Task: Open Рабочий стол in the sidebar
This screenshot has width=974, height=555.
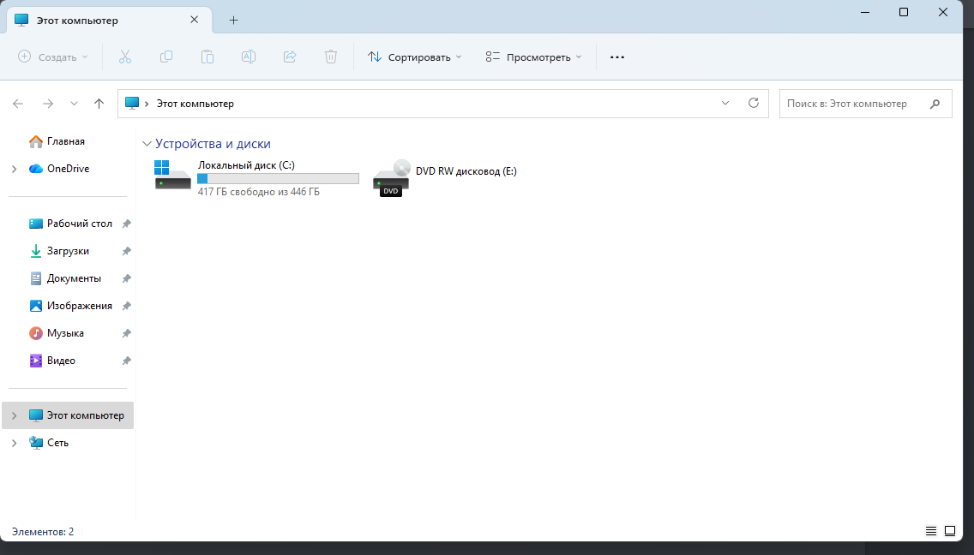Action: coord(71,224)
